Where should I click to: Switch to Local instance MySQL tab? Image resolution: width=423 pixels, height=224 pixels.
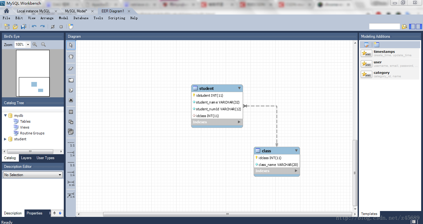click(33, 11)
